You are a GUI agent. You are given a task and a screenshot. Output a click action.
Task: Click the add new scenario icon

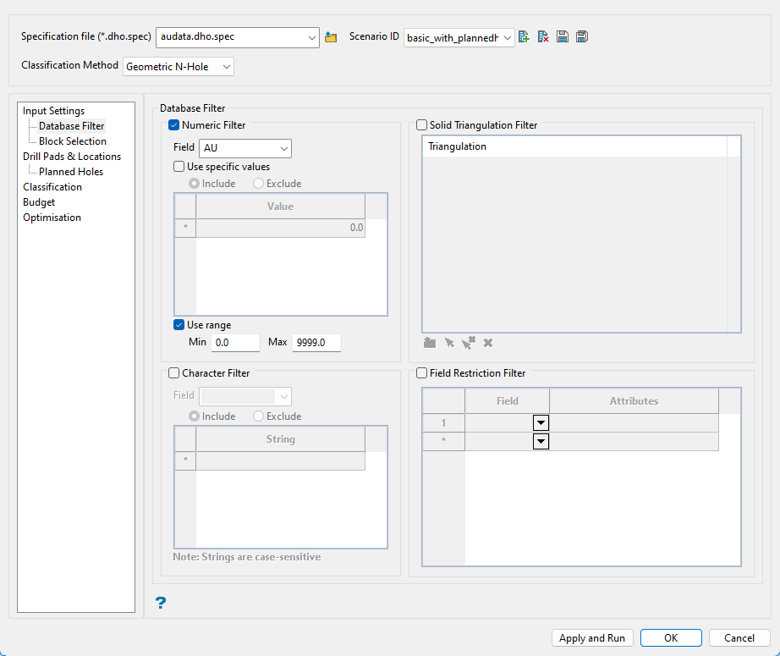(x=525, y=37)
